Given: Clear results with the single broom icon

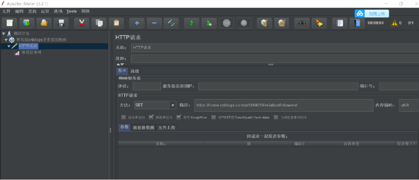Looking at the screenshot, I should coord(264,23).
